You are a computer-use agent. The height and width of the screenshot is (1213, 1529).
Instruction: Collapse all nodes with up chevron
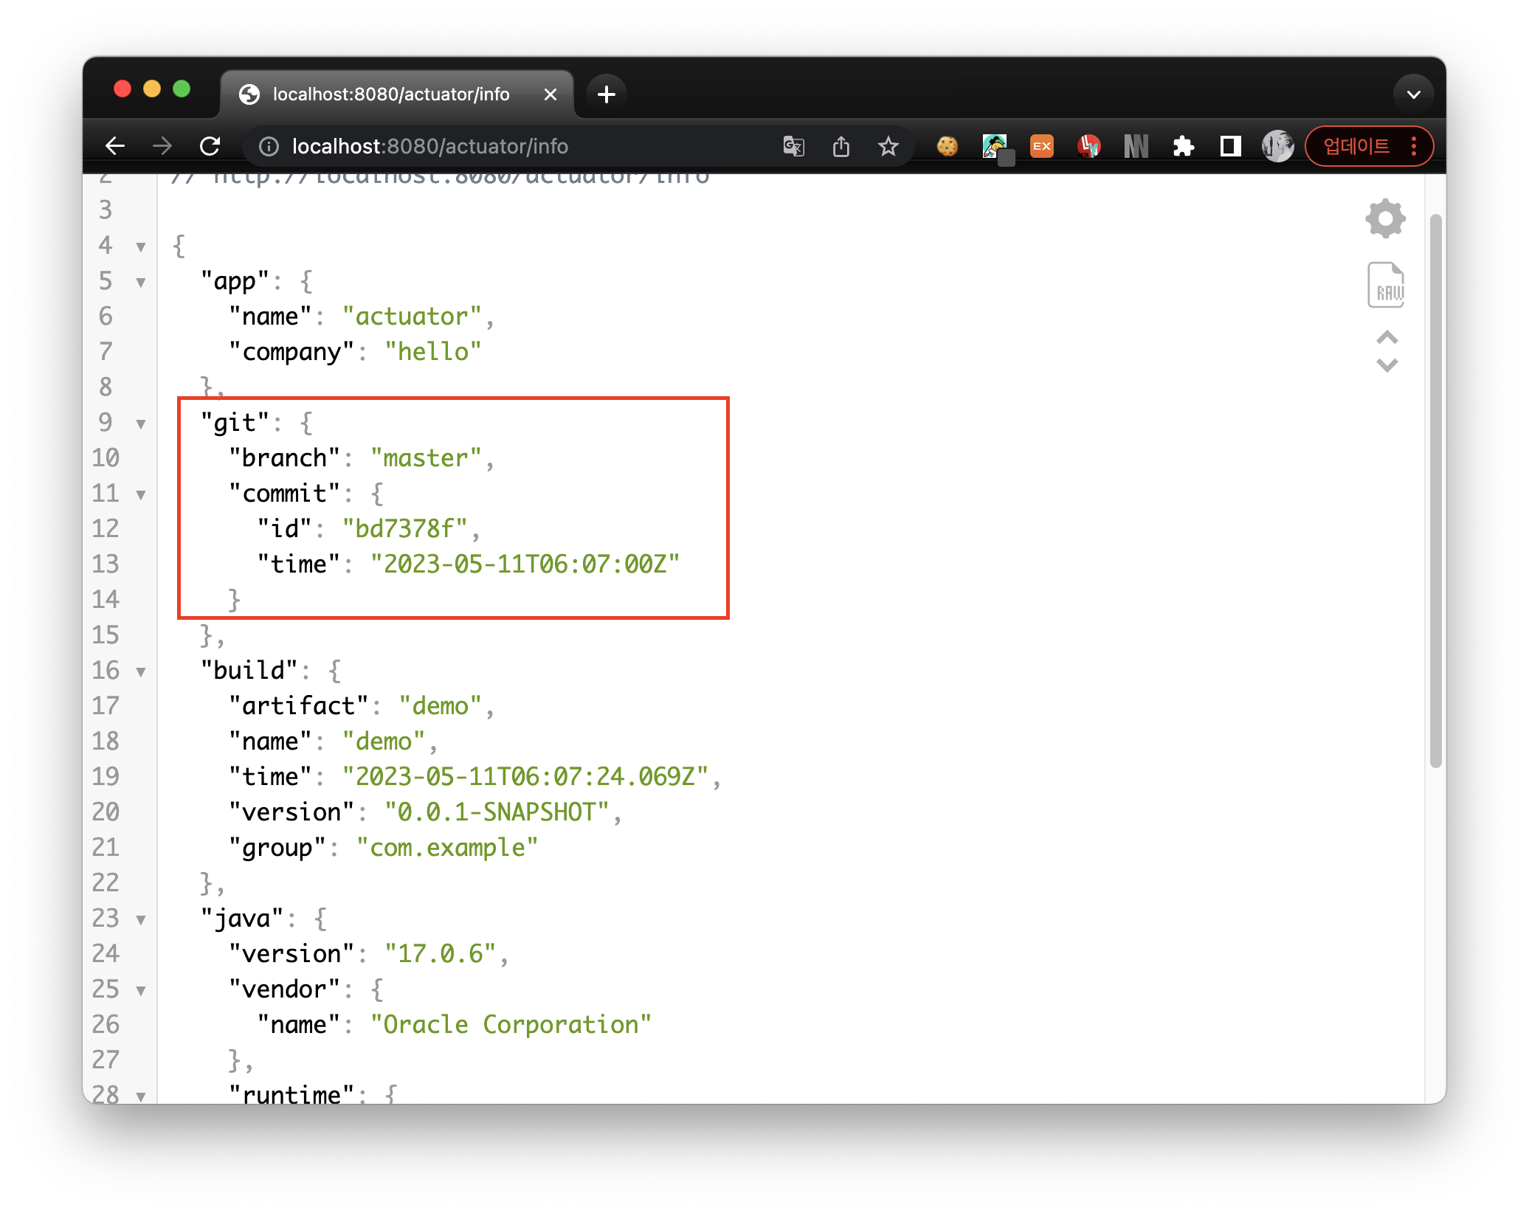1387,338
